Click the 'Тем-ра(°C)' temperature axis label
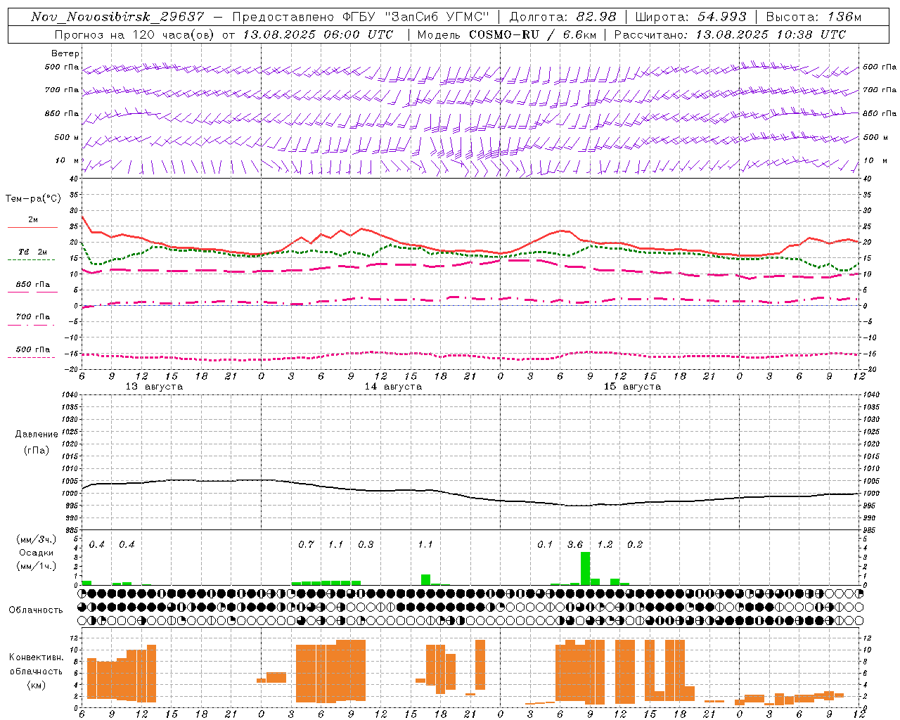This screenshot has height=720, width=900. tap(33, 199)
